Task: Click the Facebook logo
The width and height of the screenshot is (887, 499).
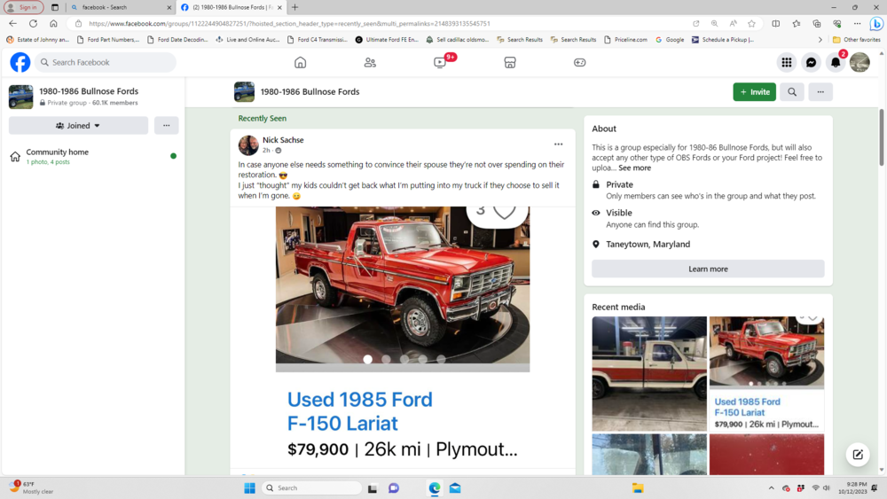Action: tap(20, 62)
